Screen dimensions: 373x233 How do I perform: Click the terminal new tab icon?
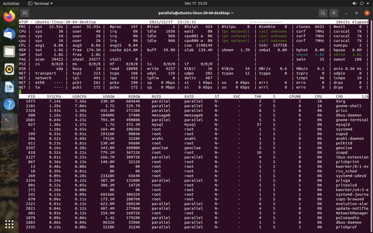tap(24, 13)
